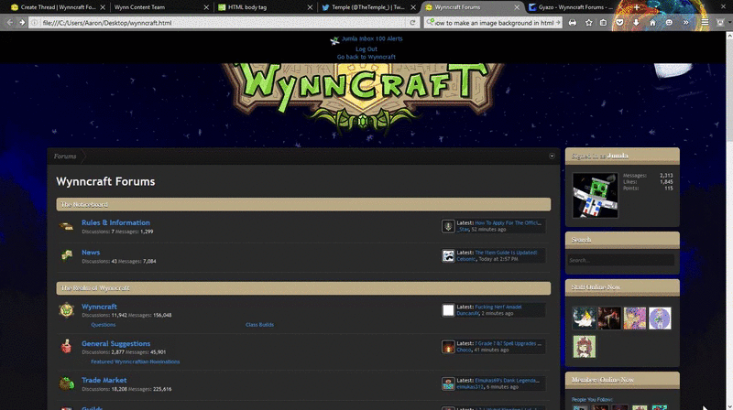Image resolution: width=733 pixels, height=410 pixels.
Task: Open the green-background staff avatar
Action: pyautogui.click(x=585, y=347)
